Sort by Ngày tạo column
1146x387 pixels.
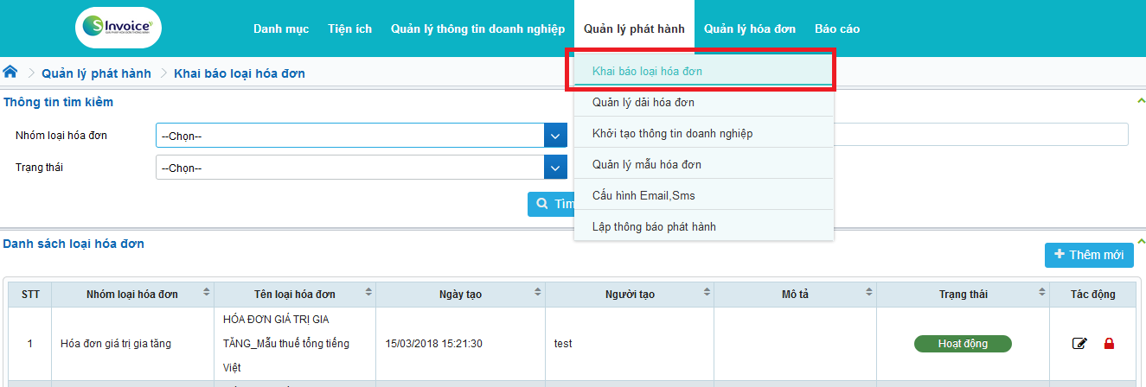537,295
